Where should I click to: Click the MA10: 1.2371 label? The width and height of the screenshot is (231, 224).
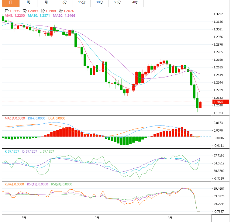pyautogui.click(x=39, y=16)
